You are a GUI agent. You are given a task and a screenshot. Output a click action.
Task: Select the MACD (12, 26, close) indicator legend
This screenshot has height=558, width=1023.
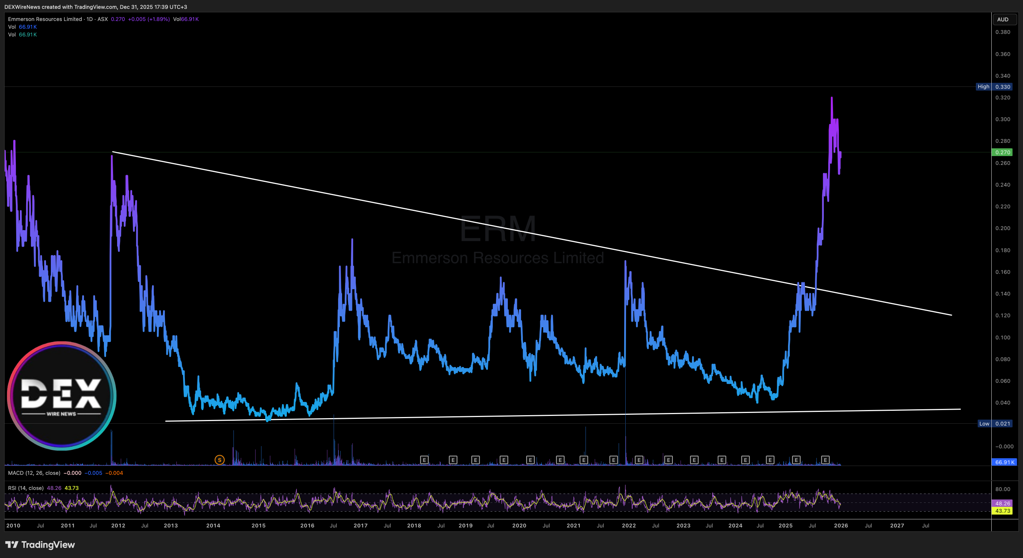(34, 473)
